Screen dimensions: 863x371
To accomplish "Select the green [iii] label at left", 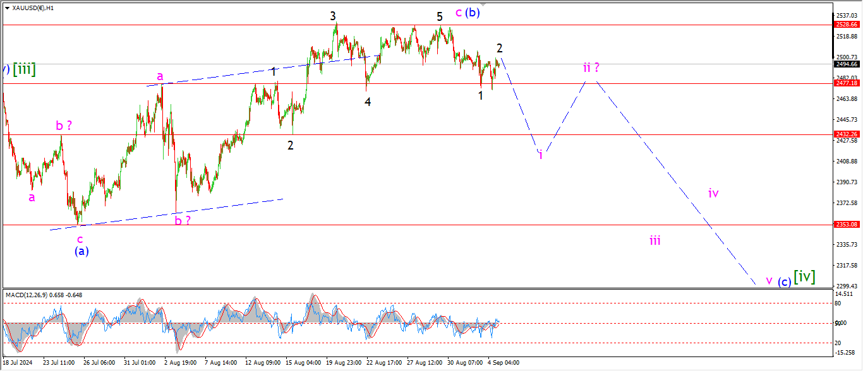I will coord(23,69).
